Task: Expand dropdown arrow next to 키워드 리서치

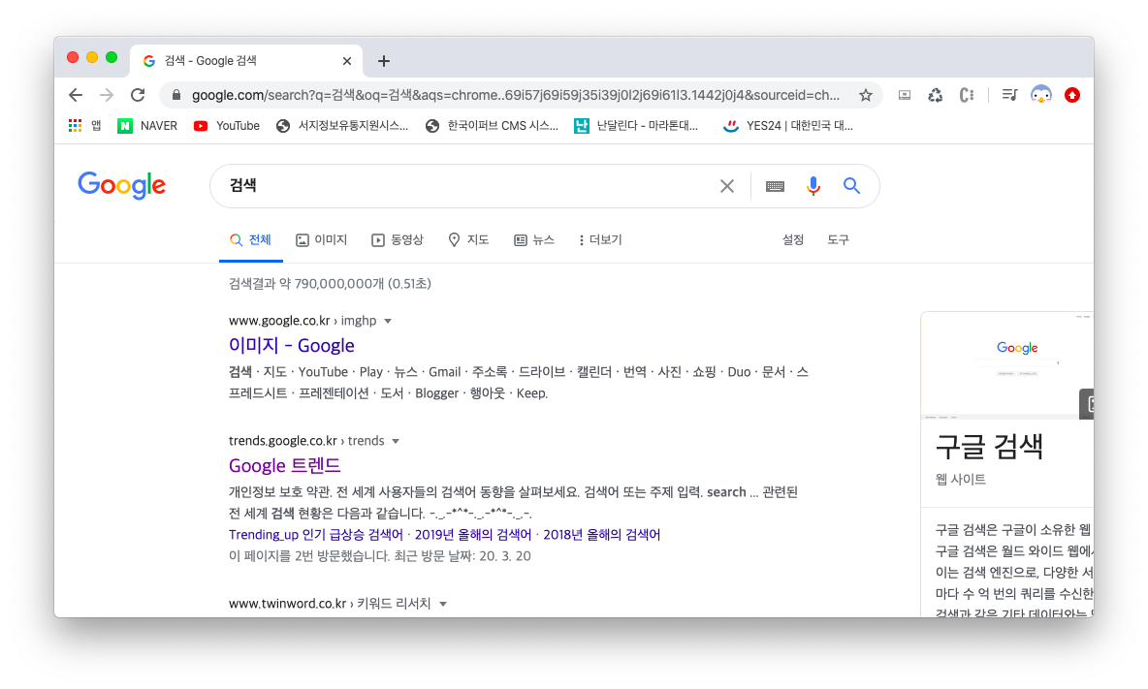Action: 443,604
